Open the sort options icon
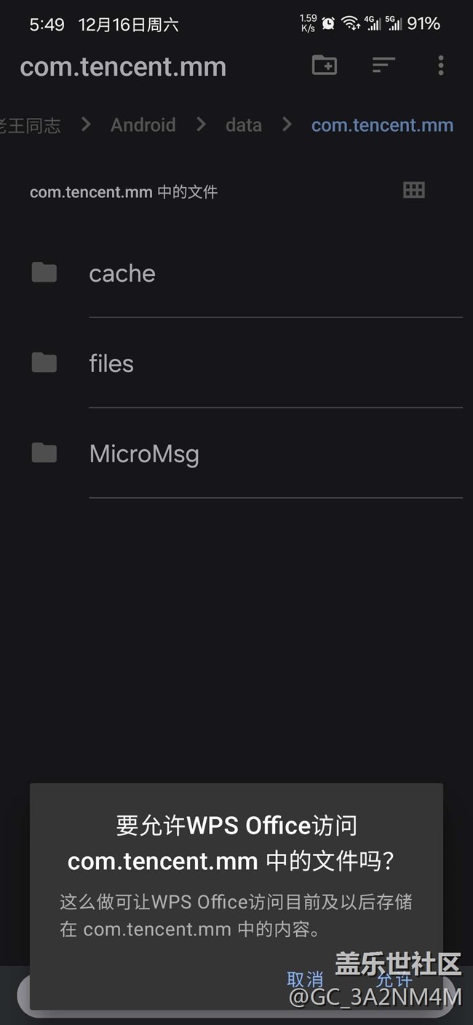Image resolution: width=473 pixels, height=1025 pixels. 383,66
